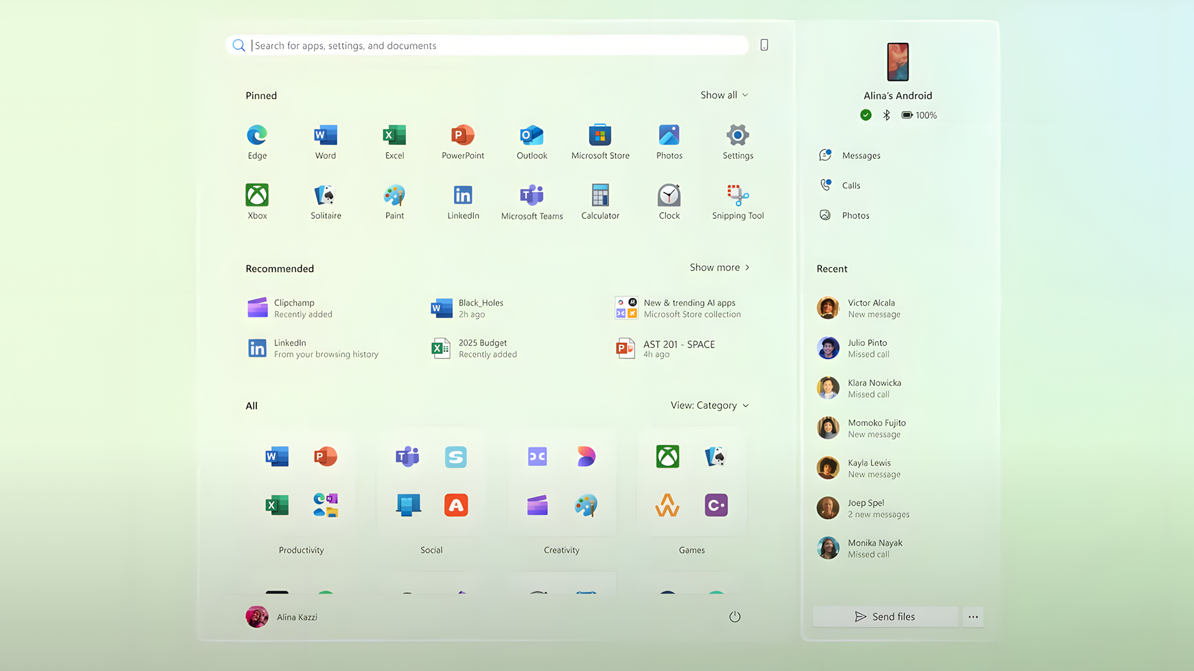Open the pinned Photos app
Image resolution: width=1194 pixels, height=671 pixels.
click(669, 142)
